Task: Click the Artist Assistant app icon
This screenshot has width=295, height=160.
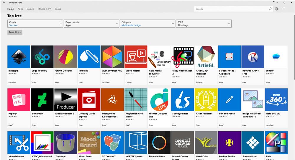Action: coord(206,100)
